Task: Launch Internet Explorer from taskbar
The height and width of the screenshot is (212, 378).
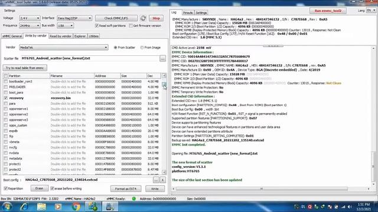Action: pyautogui.click(x=24, y=207)
